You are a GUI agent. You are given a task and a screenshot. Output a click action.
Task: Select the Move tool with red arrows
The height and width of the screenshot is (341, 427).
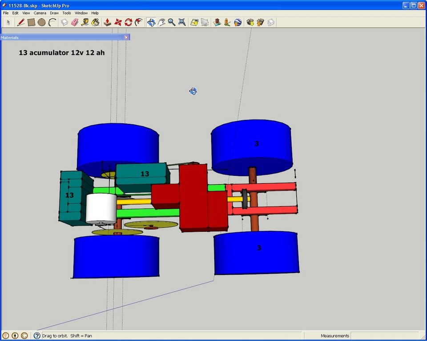[x=118, y=22]
